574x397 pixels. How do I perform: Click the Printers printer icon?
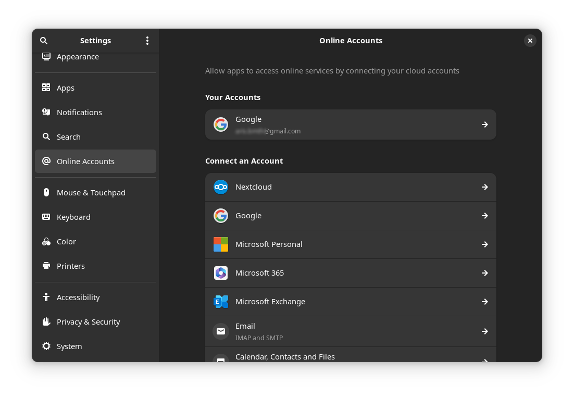[x=46, y=266]
